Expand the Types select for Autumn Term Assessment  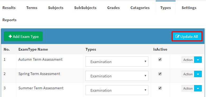(117, 61)
